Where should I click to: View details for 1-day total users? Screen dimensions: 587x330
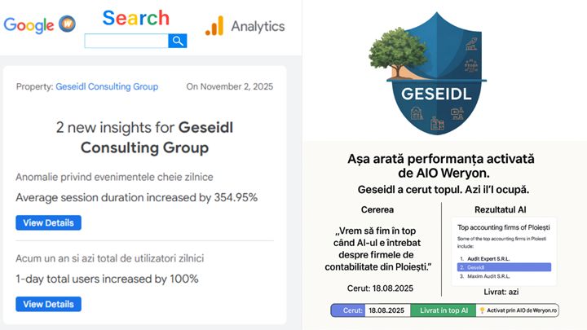[x=48, y=304]
